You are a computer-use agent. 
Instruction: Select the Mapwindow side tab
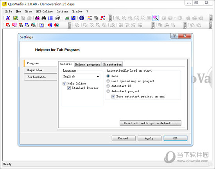click(40, 70)
